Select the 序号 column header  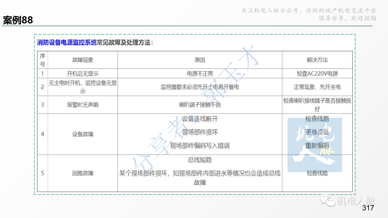[42, 60]
